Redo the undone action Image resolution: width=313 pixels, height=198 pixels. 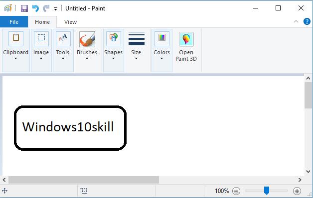[x=46, y=8]
